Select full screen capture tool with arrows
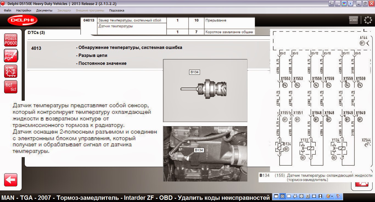Image resolution: width=375 pixels, height=202 pixels. 301,196
